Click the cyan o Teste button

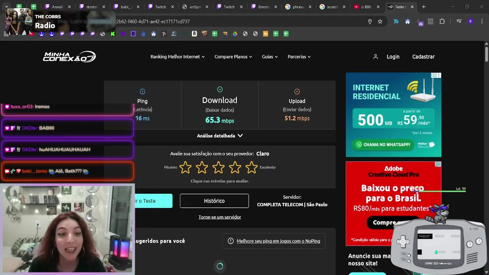[154, 201]
